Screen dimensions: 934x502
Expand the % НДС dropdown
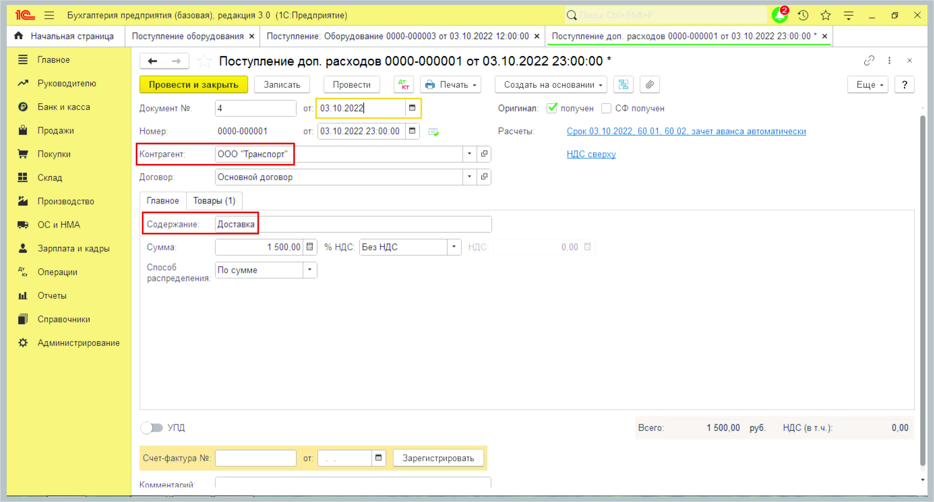click(454, 247)
